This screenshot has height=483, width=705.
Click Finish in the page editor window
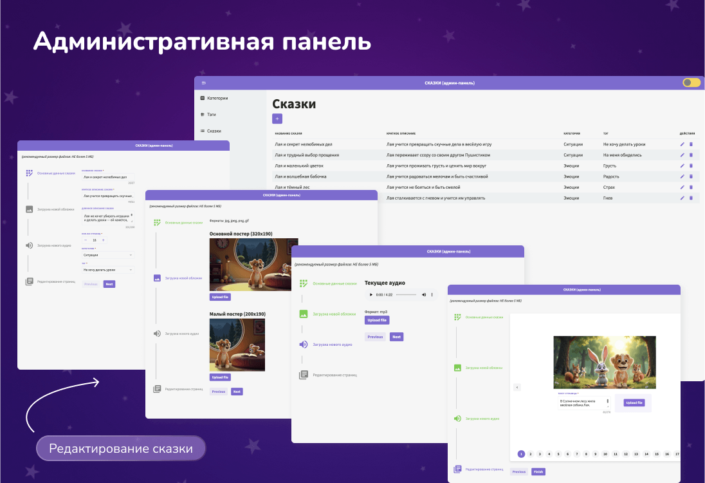(x=538, y=472)
